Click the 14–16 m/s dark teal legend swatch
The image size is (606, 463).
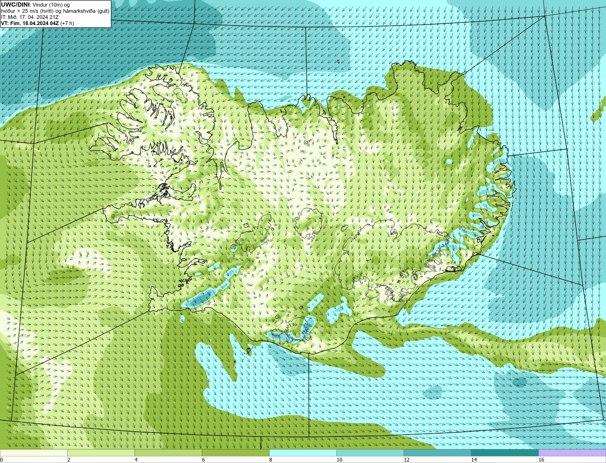pos(505,453)
